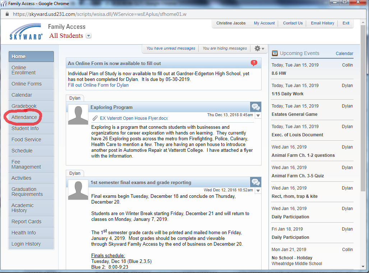Open comments icon on 1st semester final exams message
Screen dimensions: 369x273
[x=255, y=182]
